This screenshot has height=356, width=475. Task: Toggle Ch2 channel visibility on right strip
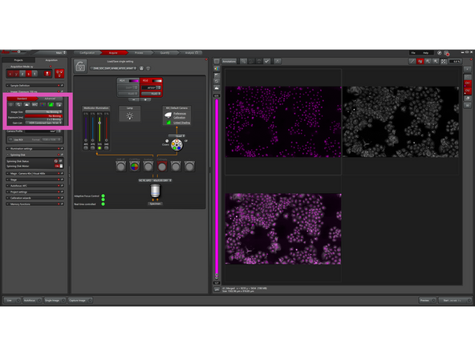click(468, 91)
